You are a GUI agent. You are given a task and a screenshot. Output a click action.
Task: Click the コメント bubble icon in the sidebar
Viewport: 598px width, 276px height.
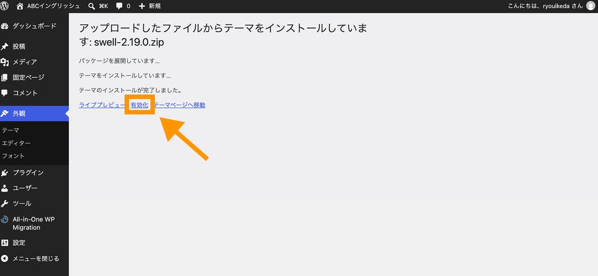pyautogui.click(x=5, y=93)
